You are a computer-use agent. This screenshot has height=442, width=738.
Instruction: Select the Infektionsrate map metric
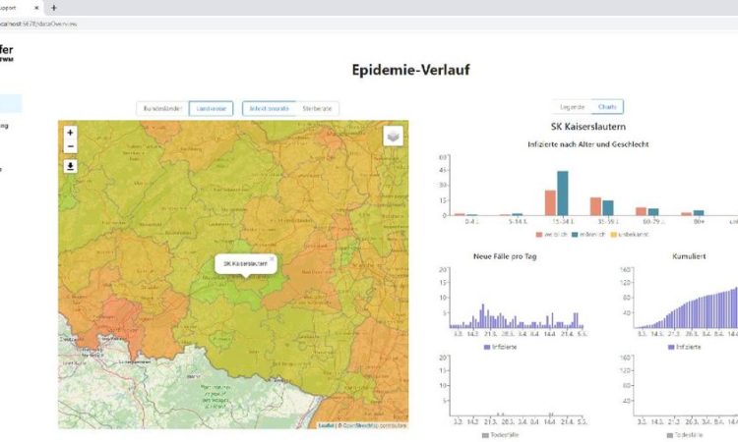click(269, 108)
